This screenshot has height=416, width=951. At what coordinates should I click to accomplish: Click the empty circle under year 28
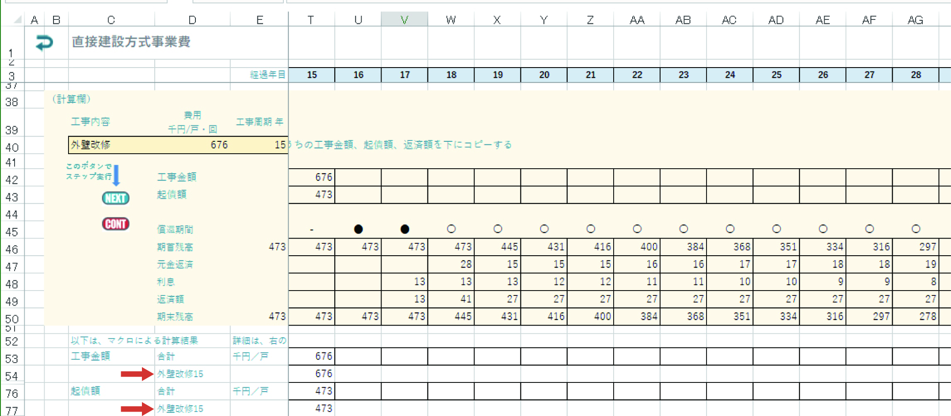[916, 229]
